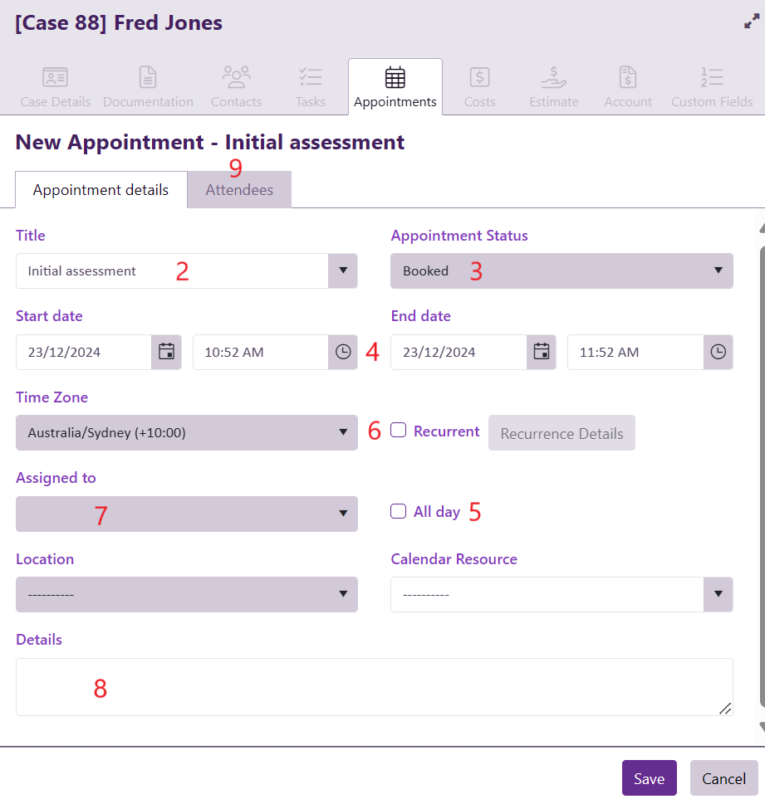Open the Estimate hand-and-dollar icon
Screen dimensions: 765x804
click(x=553, y=78)
